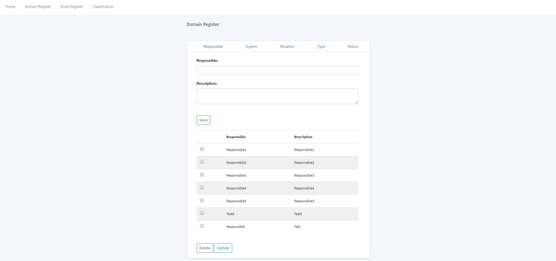The image size is (556, 261).
Task: Click the Domain Register page heading
Action: [203, 24]
